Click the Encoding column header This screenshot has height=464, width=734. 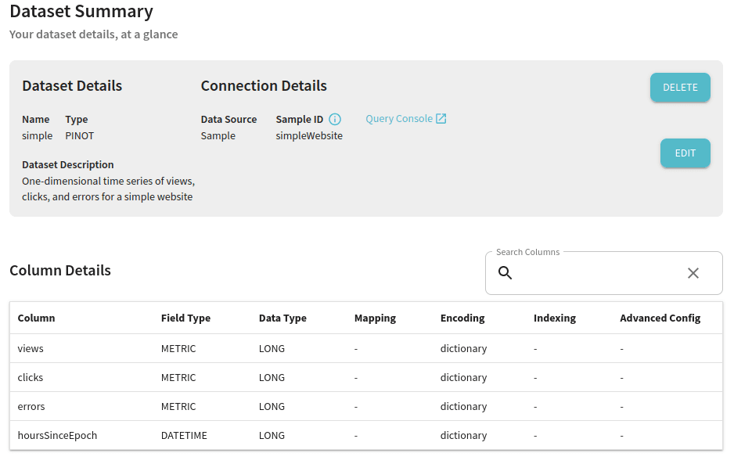(x=462, y=318)
